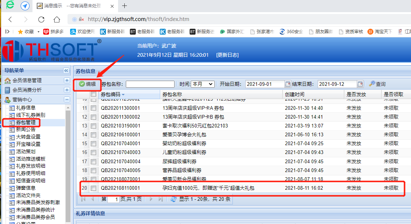Refresh the grid with pager refresh icon
This screenshot has height=224, width=411.
coord(173,199)
